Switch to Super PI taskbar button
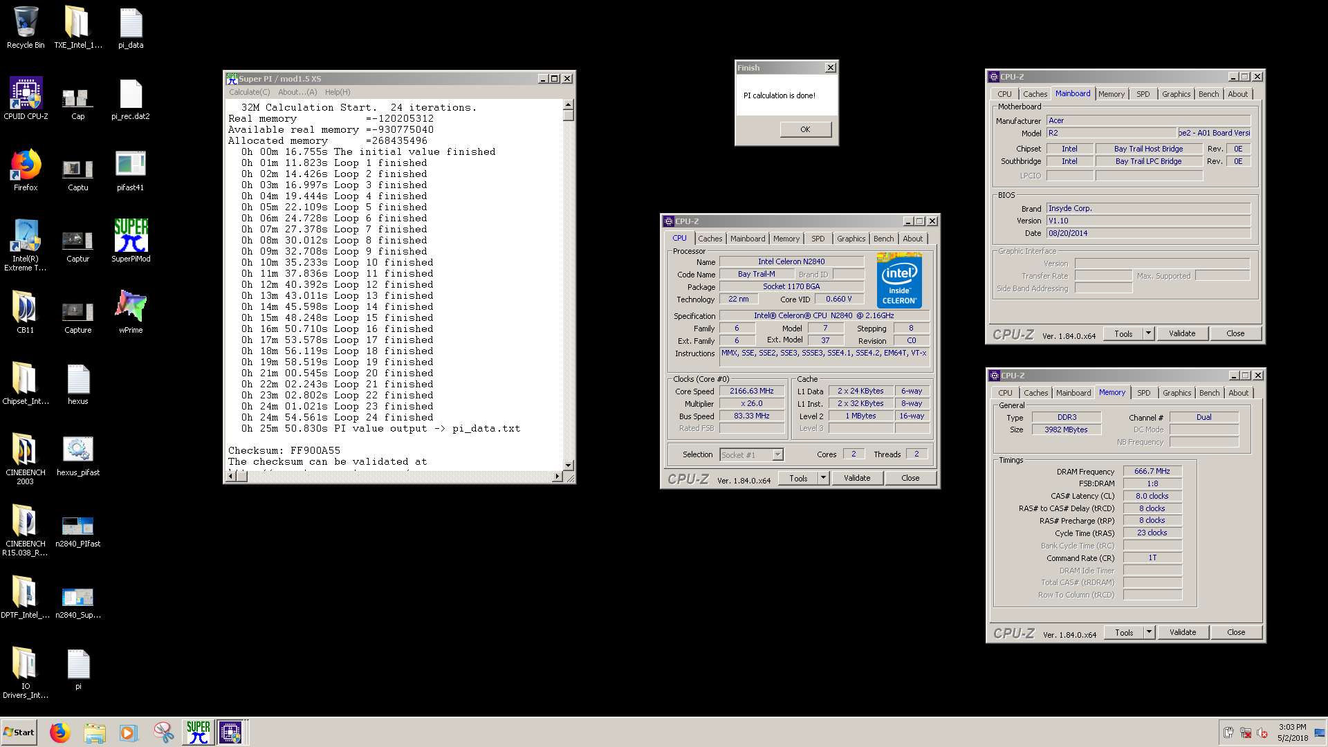The image size is (1328, 747). pos(198,732)
